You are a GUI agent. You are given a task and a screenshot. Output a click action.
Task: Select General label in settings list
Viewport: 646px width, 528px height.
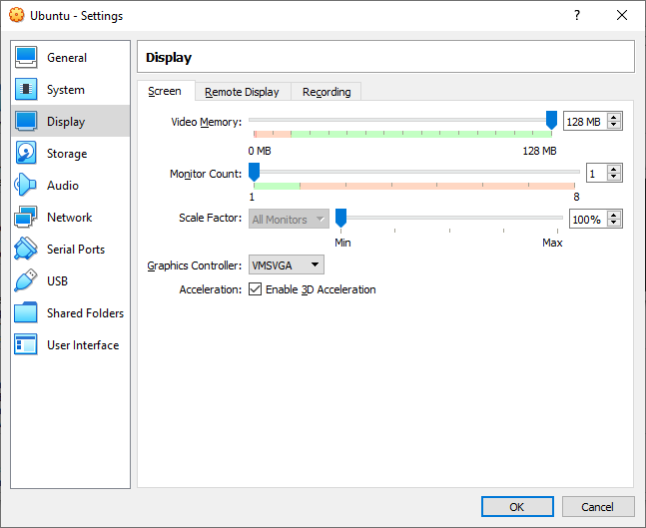pyautogui.click(x=67, y=58)
